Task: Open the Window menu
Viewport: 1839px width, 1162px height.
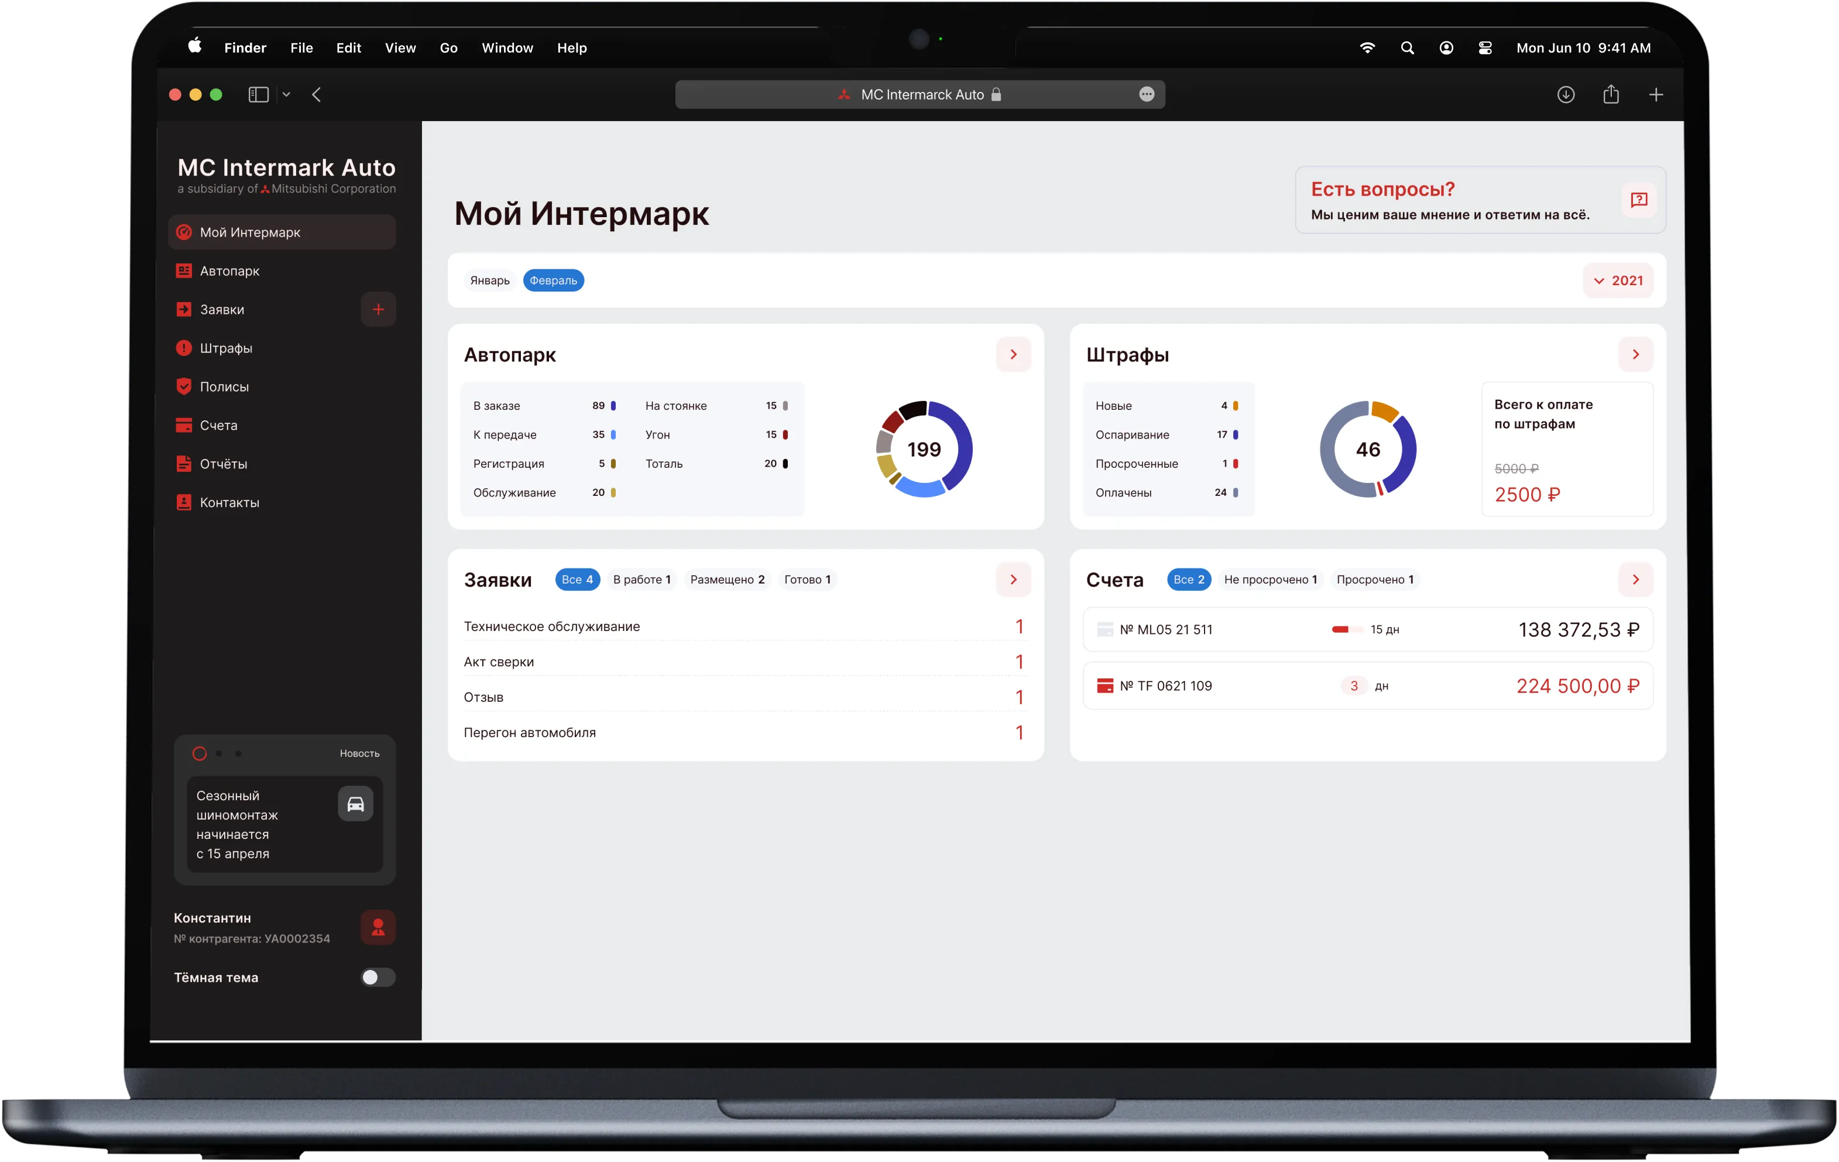Action: (507, 47)
